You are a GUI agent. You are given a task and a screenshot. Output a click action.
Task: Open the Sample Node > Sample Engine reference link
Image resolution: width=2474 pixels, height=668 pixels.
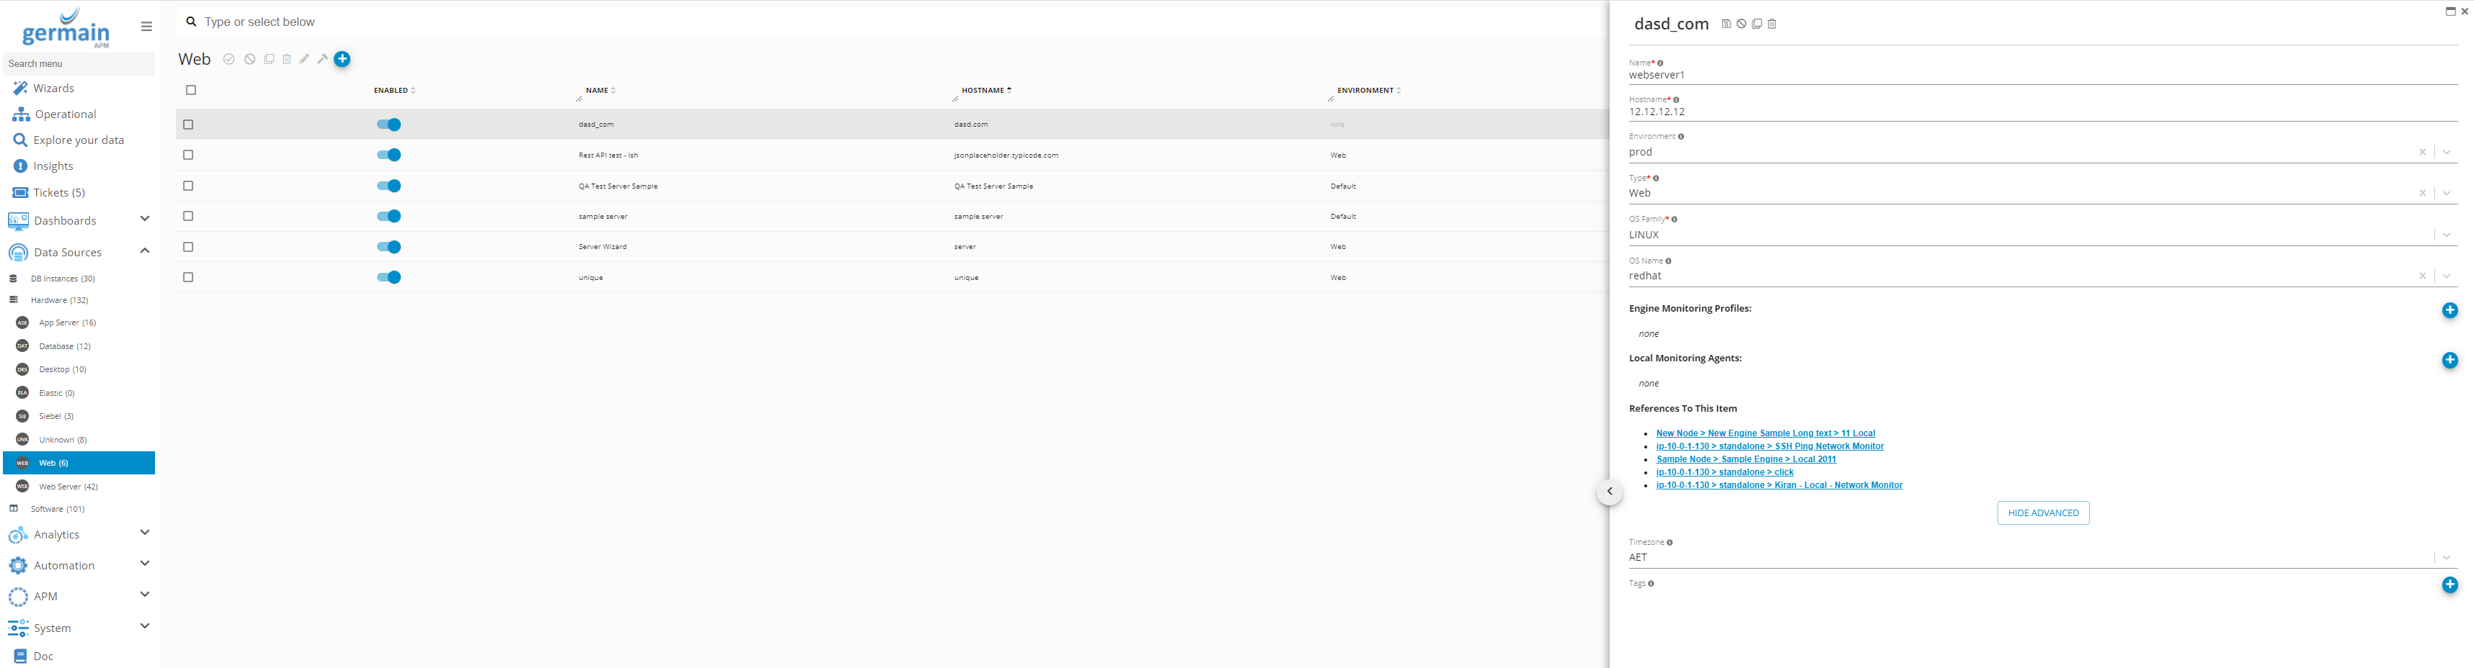1745,459
